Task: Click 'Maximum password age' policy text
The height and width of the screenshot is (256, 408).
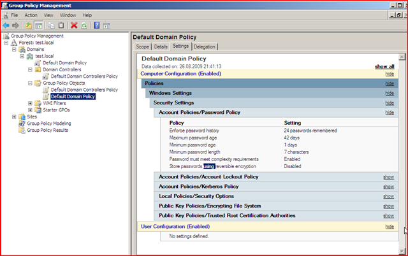Action: (193, 138)
